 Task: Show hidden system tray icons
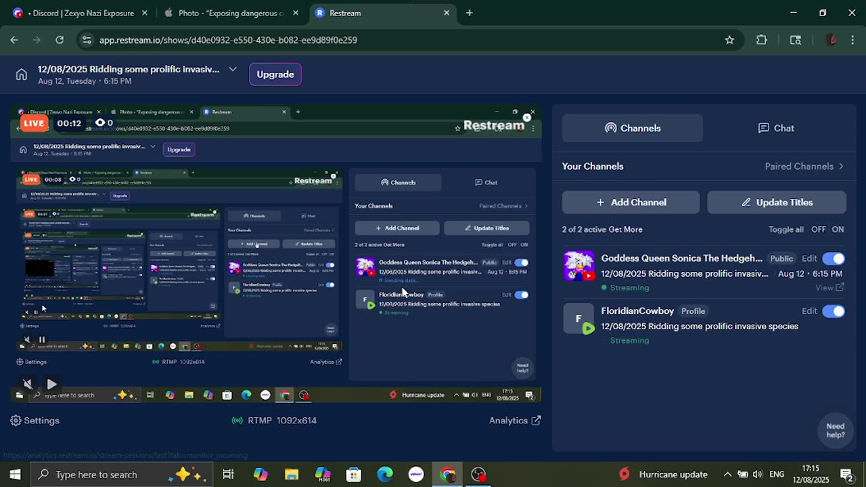tap(727, 474)
